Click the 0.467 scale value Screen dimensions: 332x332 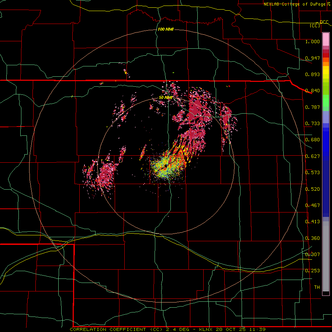[x=312, y=205]
